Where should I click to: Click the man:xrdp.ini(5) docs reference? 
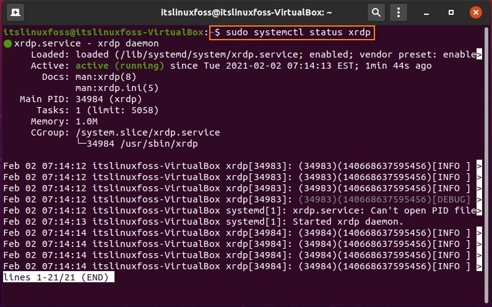click(x=117, y=89)
